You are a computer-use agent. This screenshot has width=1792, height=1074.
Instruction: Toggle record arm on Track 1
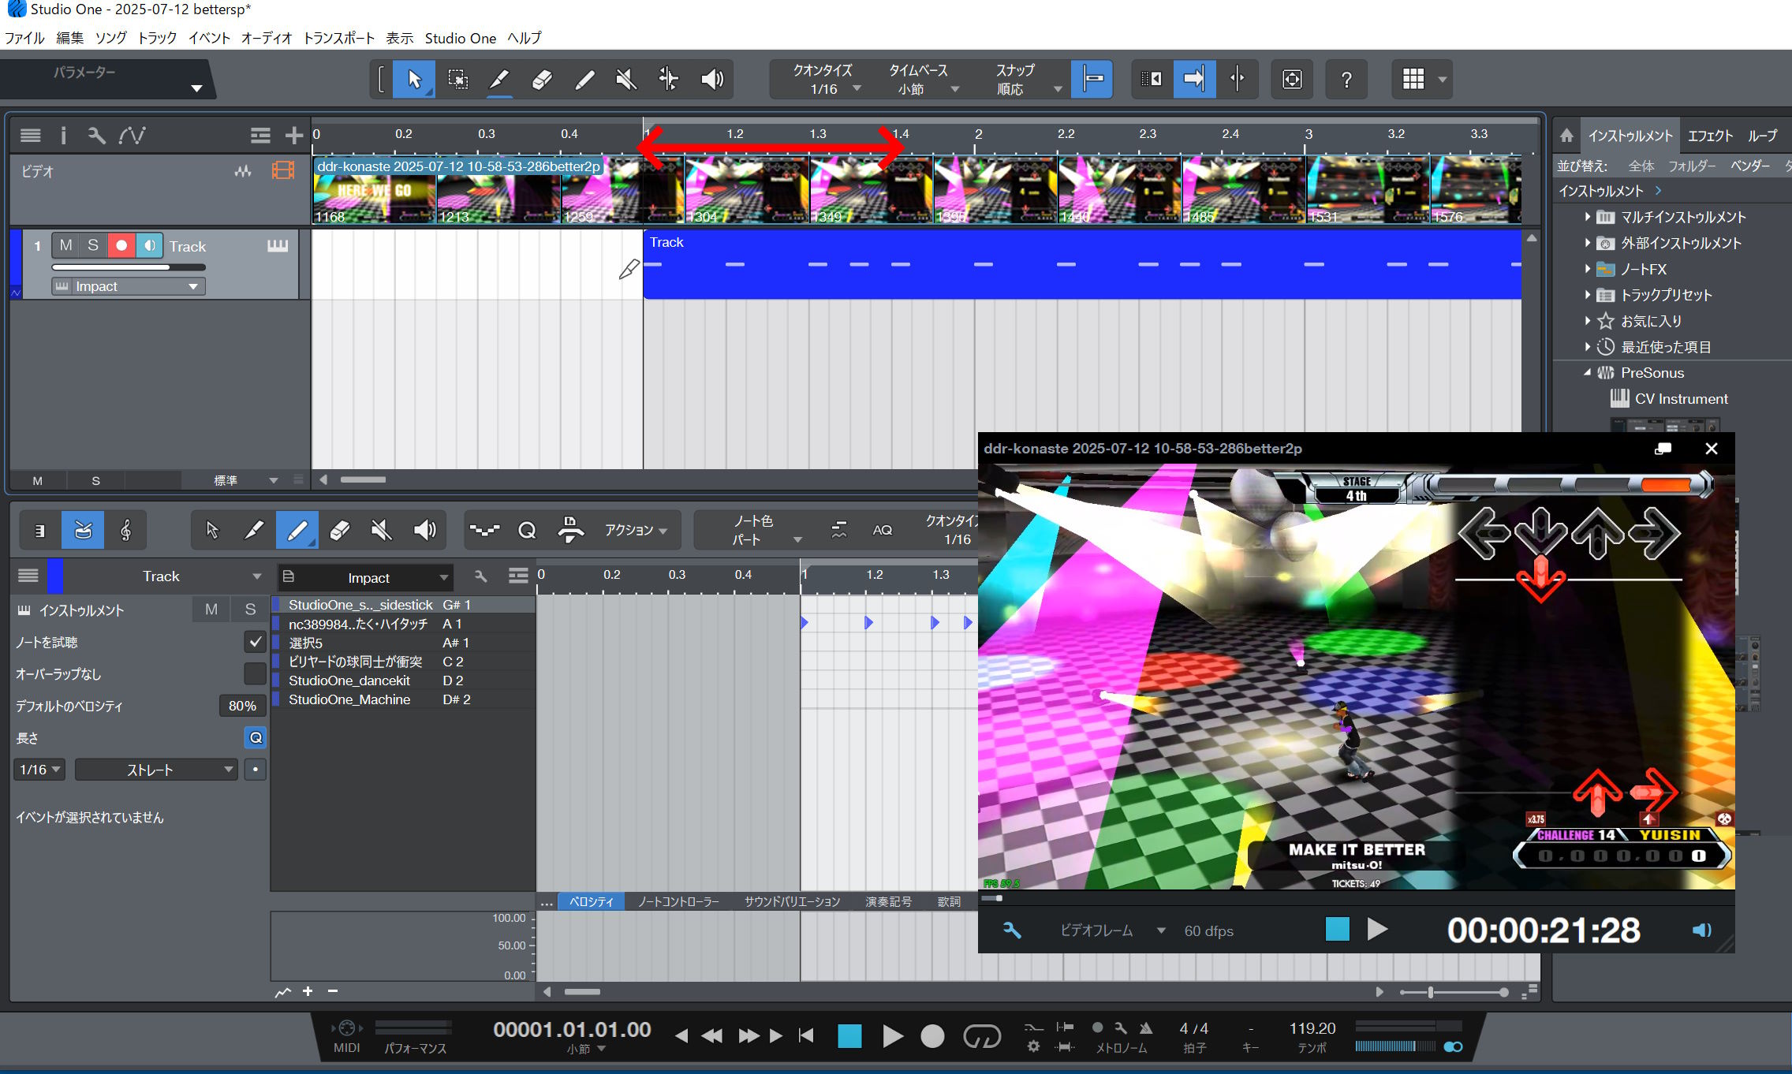click(121, 245)
